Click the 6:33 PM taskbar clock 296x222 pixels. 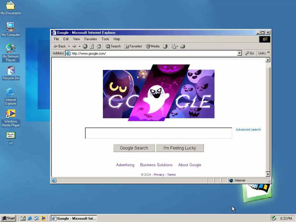(286, 219)
